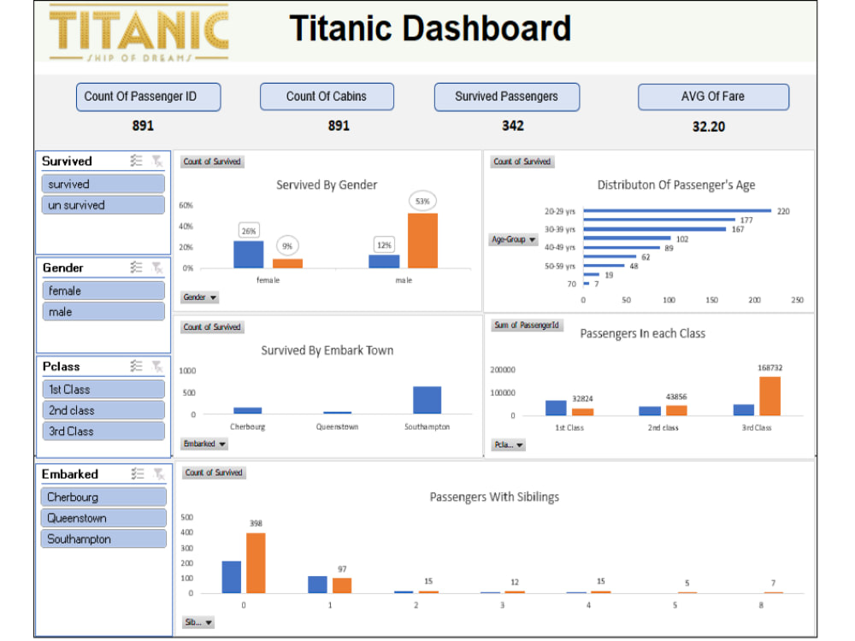The image size is (855, 641).
Task: Select the orange 3rd Class bar labeled 168732
Action: 770,397
